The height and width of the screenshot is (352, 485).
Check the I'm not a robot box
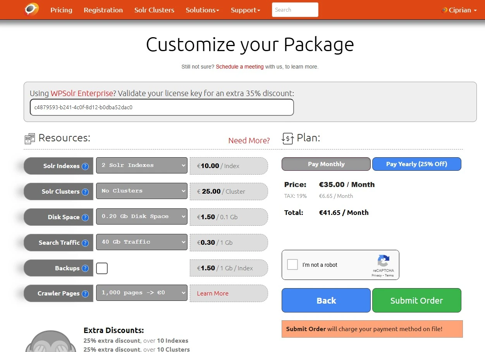(x=292, y=265)
